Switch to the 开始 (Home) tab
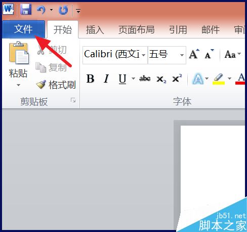The image size is (247, 232). (x=63, y=30)
